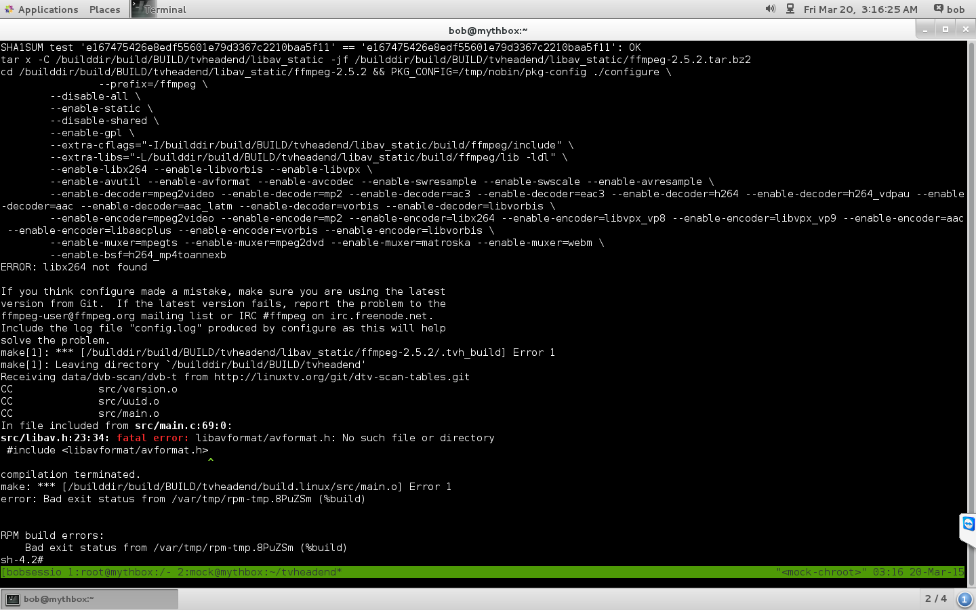The image size is (976, 610).
Task: Click 'make[1]: Leaving directory' line
Action: 183,365
